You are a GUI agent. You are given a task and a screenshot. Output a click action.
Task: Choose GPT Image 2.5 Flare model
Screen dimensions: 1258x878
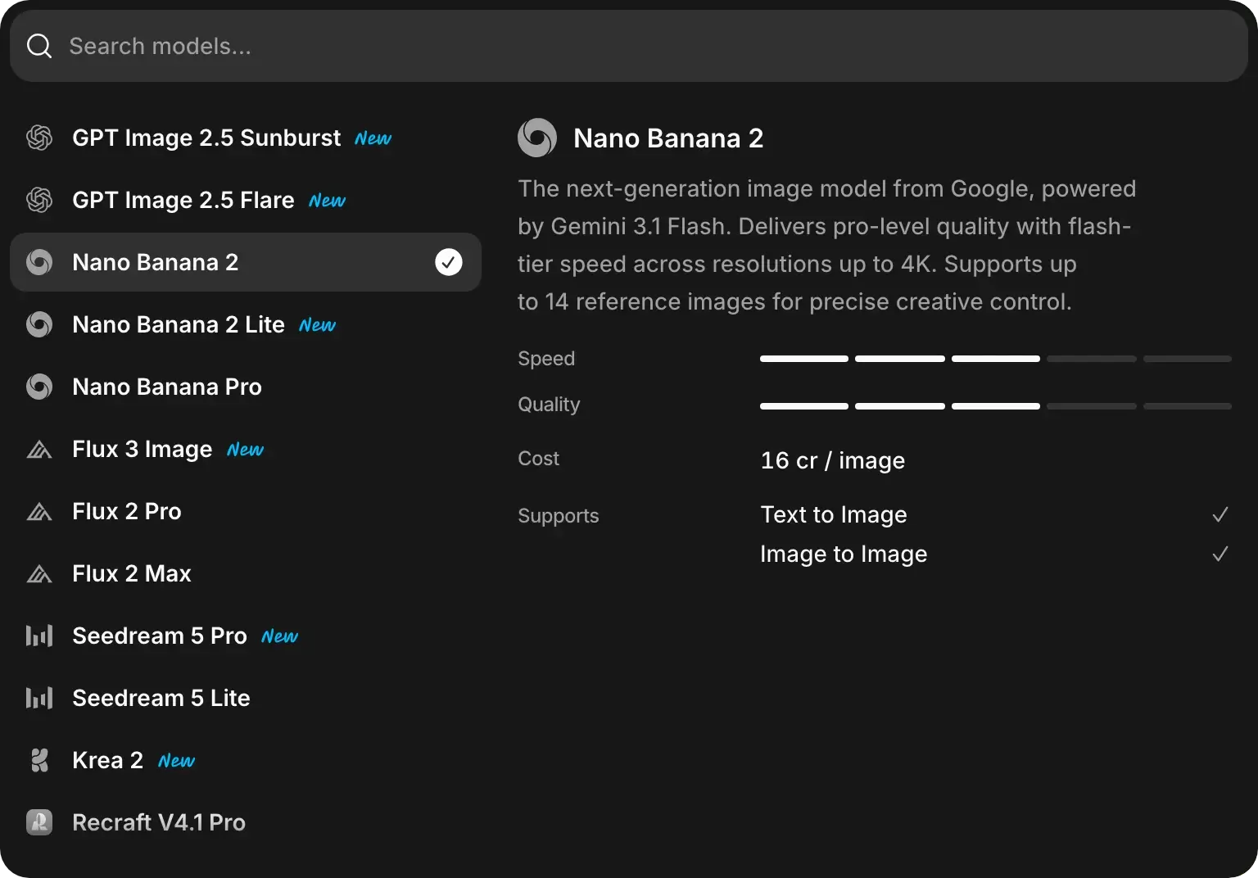click(246, 200)
